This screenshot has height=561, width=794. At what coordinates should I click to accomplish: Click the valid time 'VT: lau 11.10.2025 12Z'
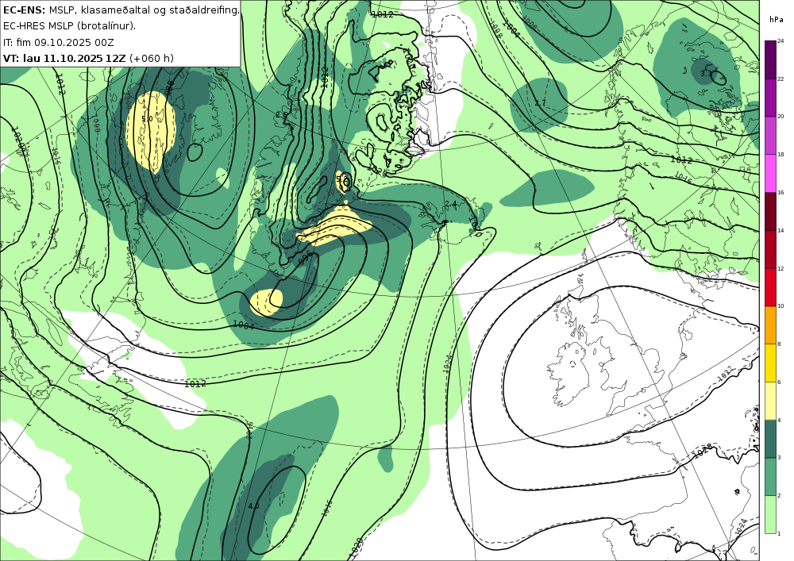(x=64, y=58)
